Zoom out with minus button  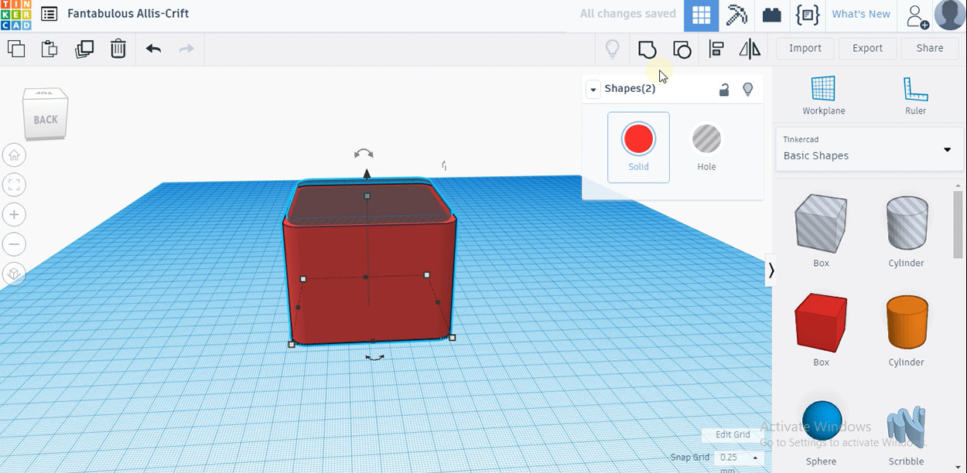point(14,244)
